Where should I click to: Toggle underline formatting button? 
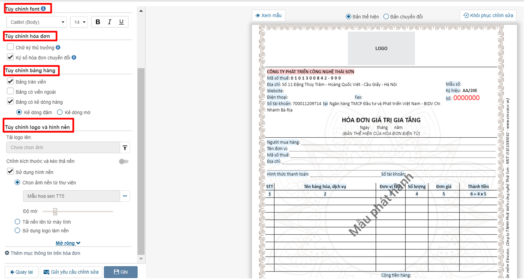[x=121, y=22]
